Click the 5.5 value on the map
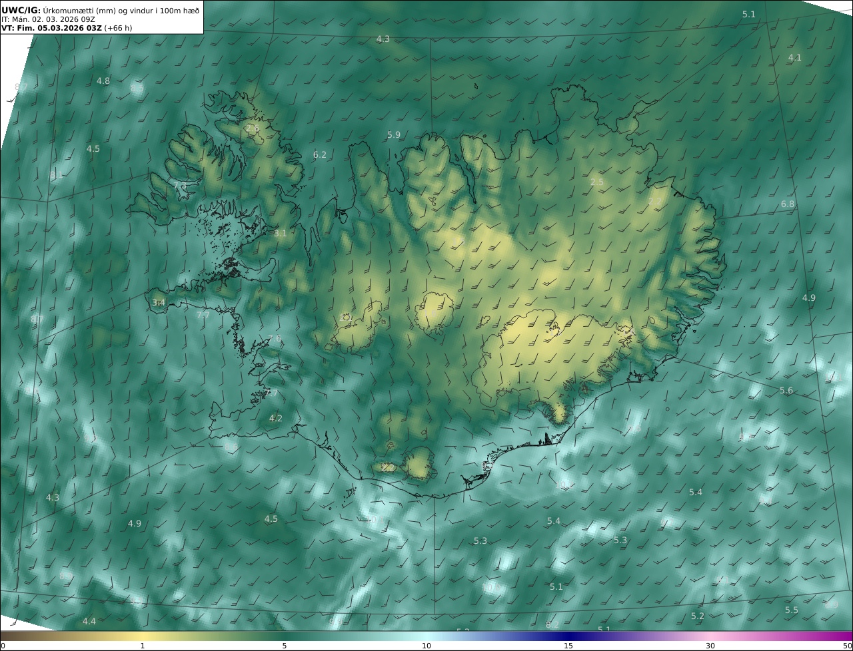The height and width of the screenshot is (651, 853). tap(792, 610)
